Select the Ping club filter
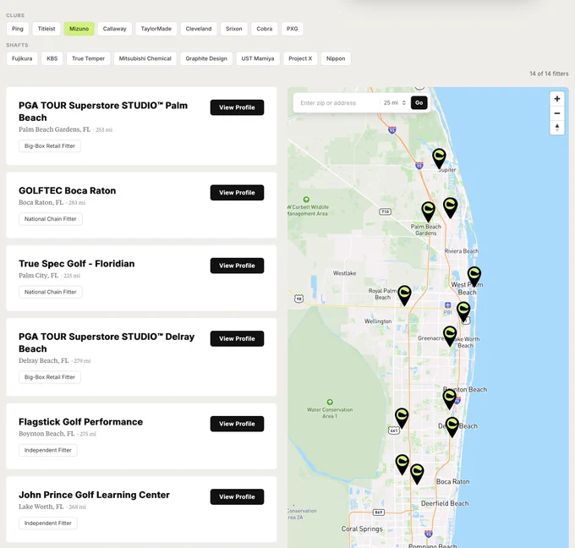Viewport: 575px width, 548px height. tap(17, 29)
